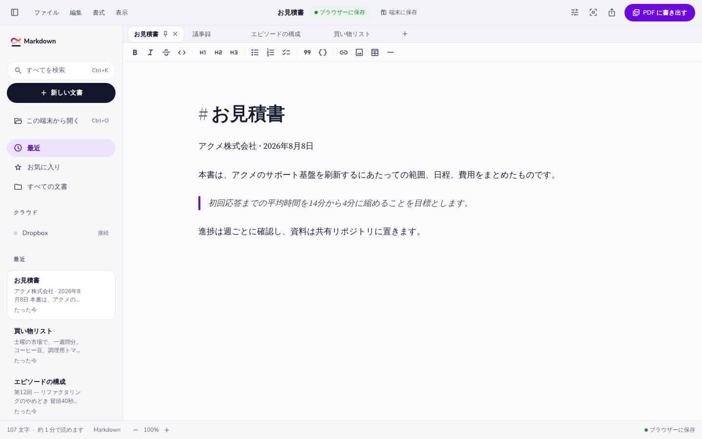Decrease zoom with the minus button
This screenshot has width=702, height=439.
tap(136, 430)
